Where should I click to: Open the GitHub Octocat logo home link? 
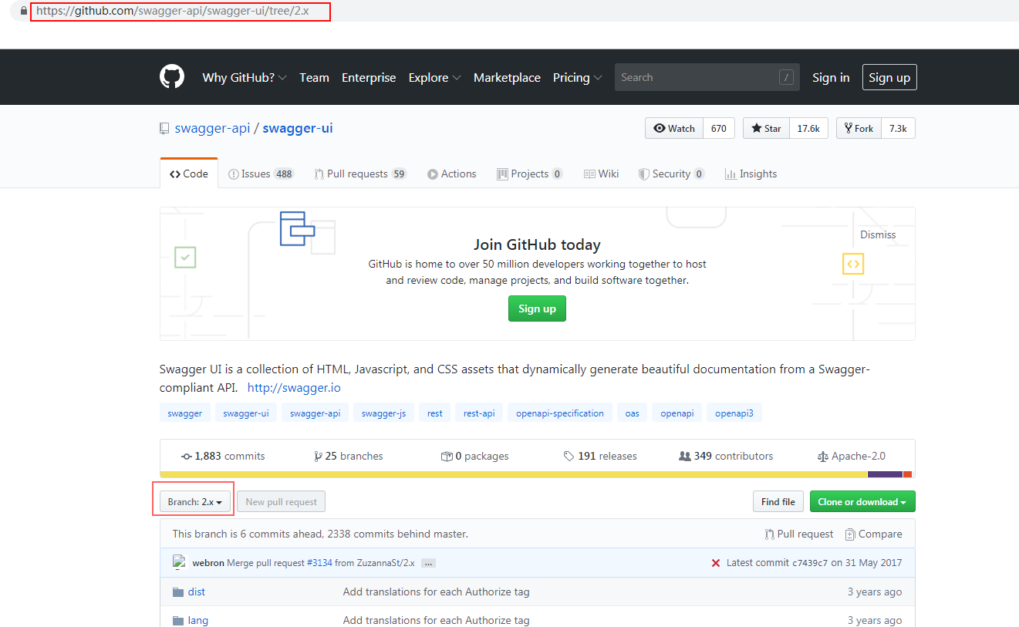point(172,77)
